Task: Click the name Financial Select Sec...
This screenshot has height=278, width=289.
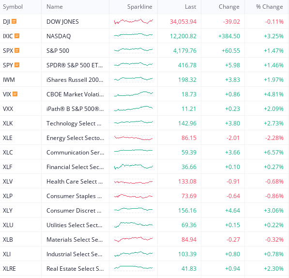Action: (x=75, y=167)
